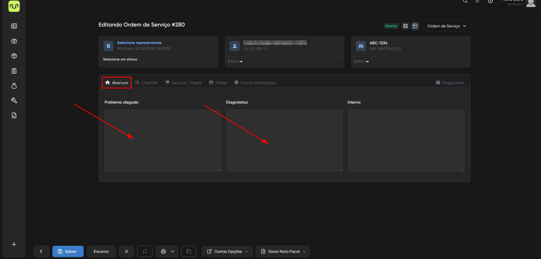Click the duplicate copy icon button
The image size is (541, 259).
click(x=189, y=251)
